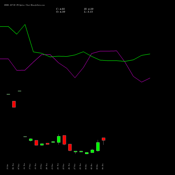Screen dimensions: 175x175
Task: Click the red candle for 26 Nov
Action: point(70,147)
